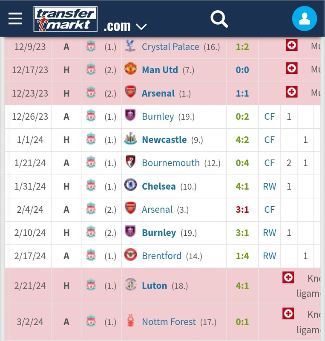Click the Newcastle club crest icon

point(130,139)
